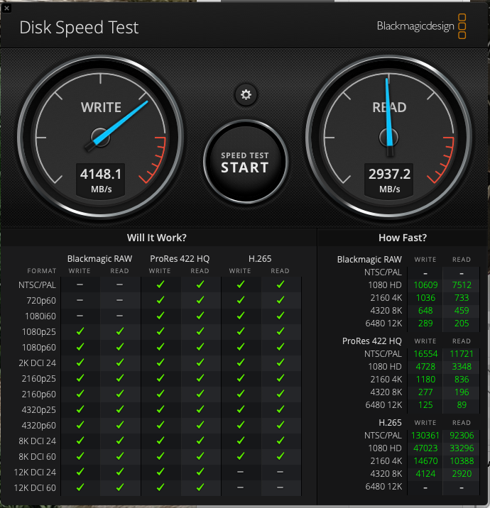490x508 pixels.
Task: Click ProRes 422 HQ NTSC/PAL read value 11721
Action: (462, 354)
